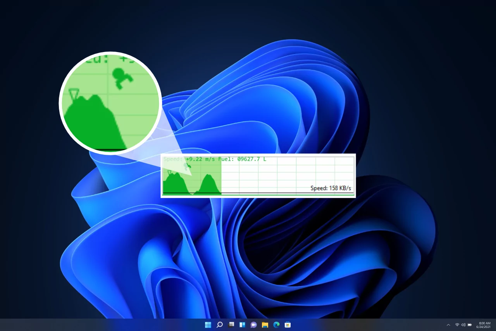The width and height of the screenshot is (496, 331).
Task: Launch Teams Chat from the taskbar
Action: (x=253, y=324)
